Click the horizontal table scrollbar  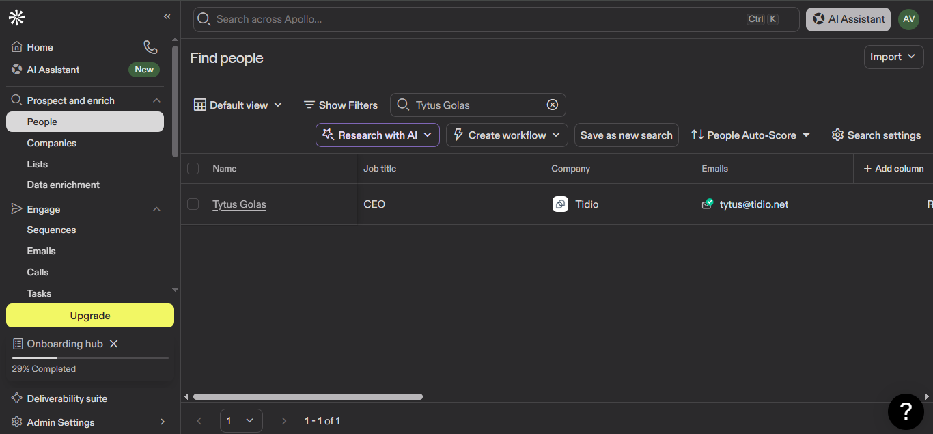(x=308, y=396)
